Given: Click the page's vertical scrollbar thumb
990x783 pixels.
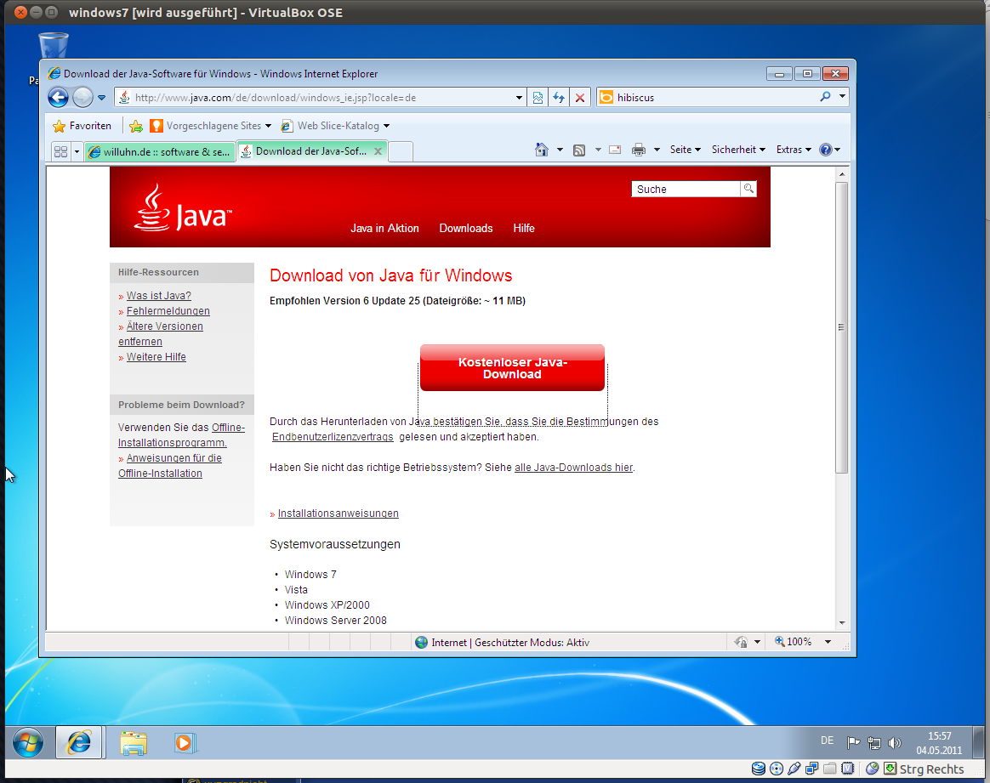Looking at the screenshot, I should pos(842,327).
